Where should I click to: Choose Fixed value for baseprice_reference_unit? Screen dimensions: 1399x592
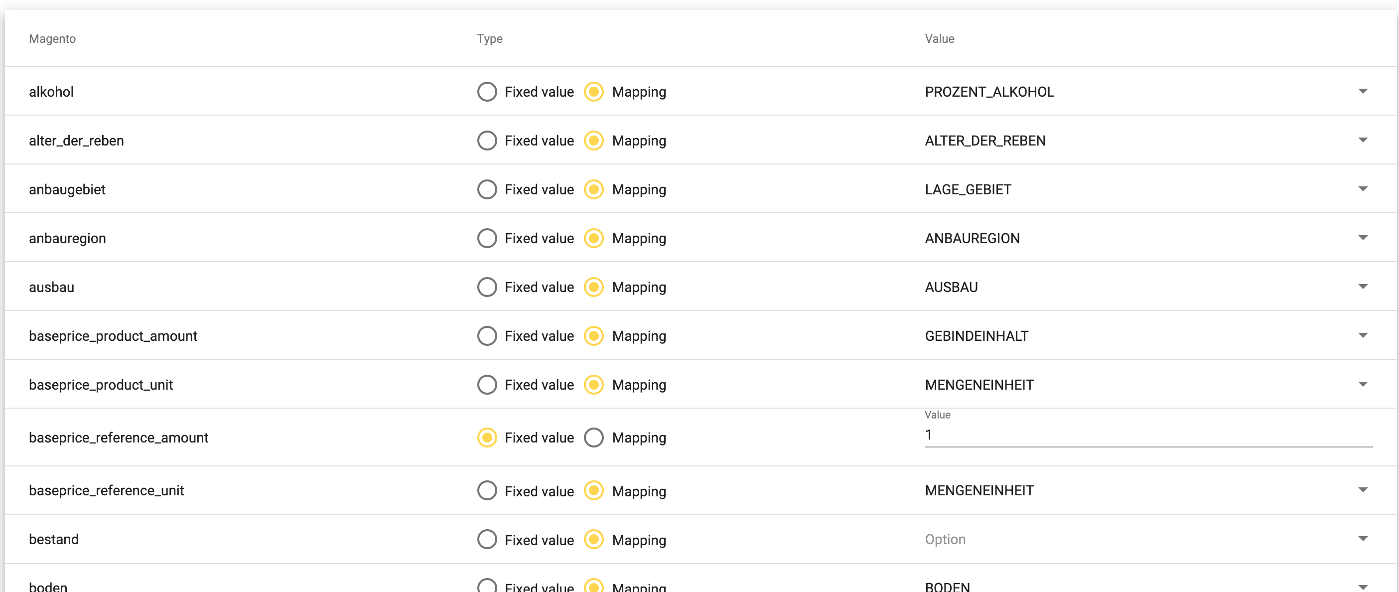[487, 491]
